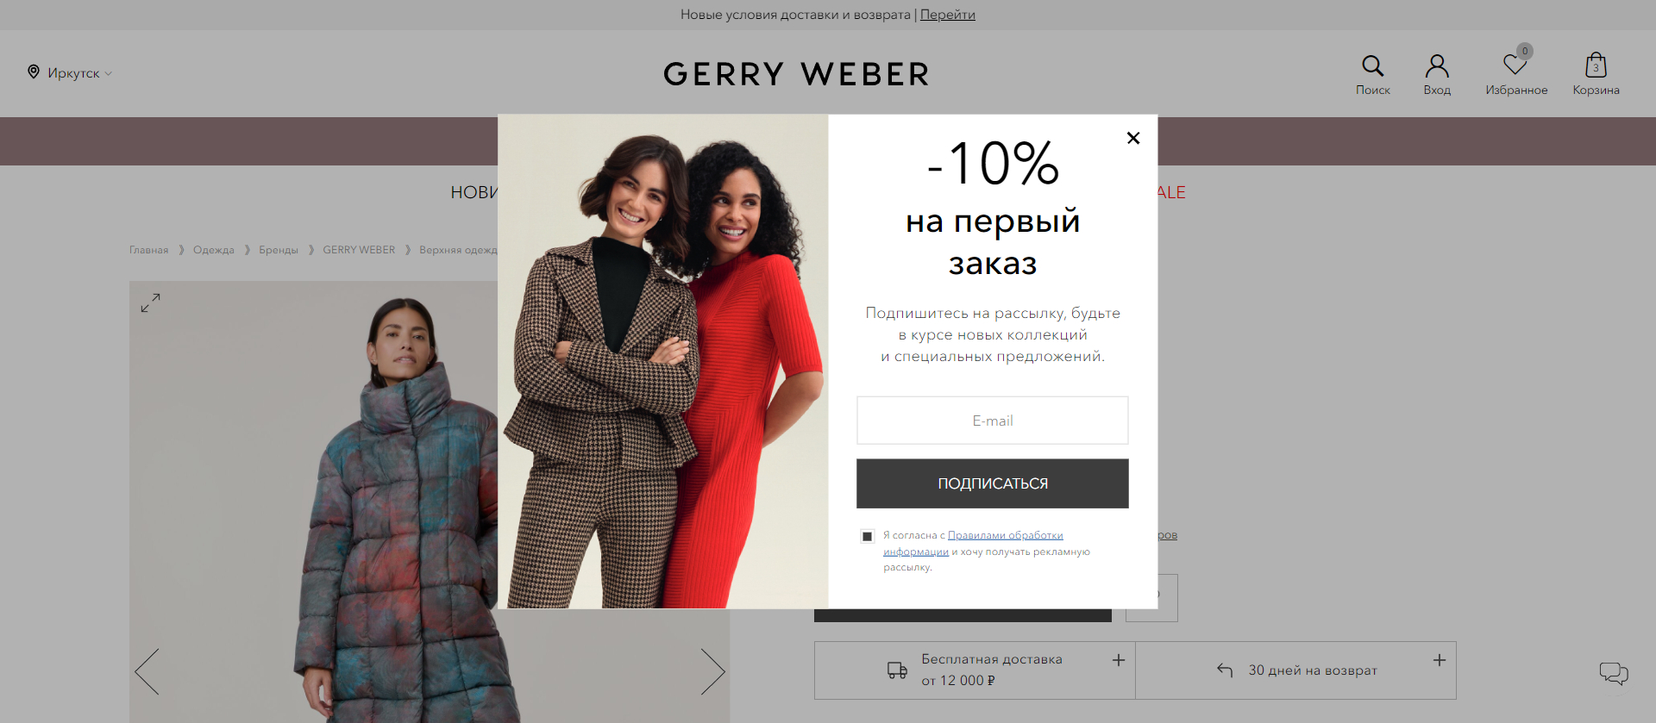Click the location pin icon near Иркутск
Screen dimensions: 1656x723
pos(34,72)
